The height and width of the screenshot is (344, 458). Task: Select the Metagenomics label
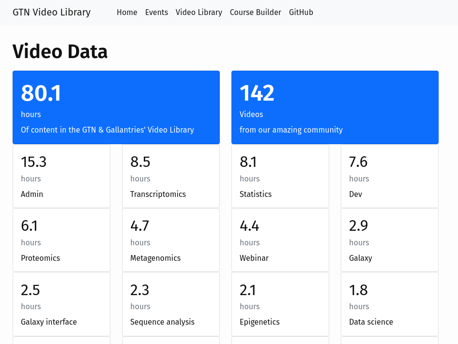coord(155,258)
